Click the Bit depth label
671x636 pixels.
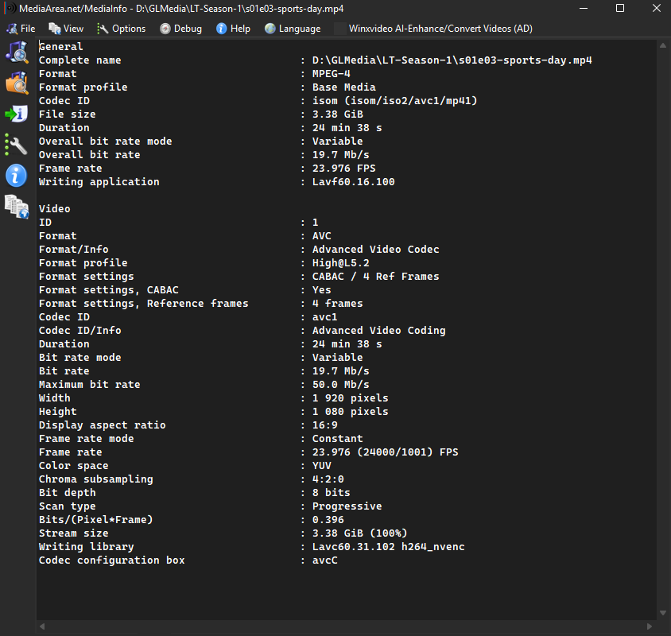coord(68,493)
